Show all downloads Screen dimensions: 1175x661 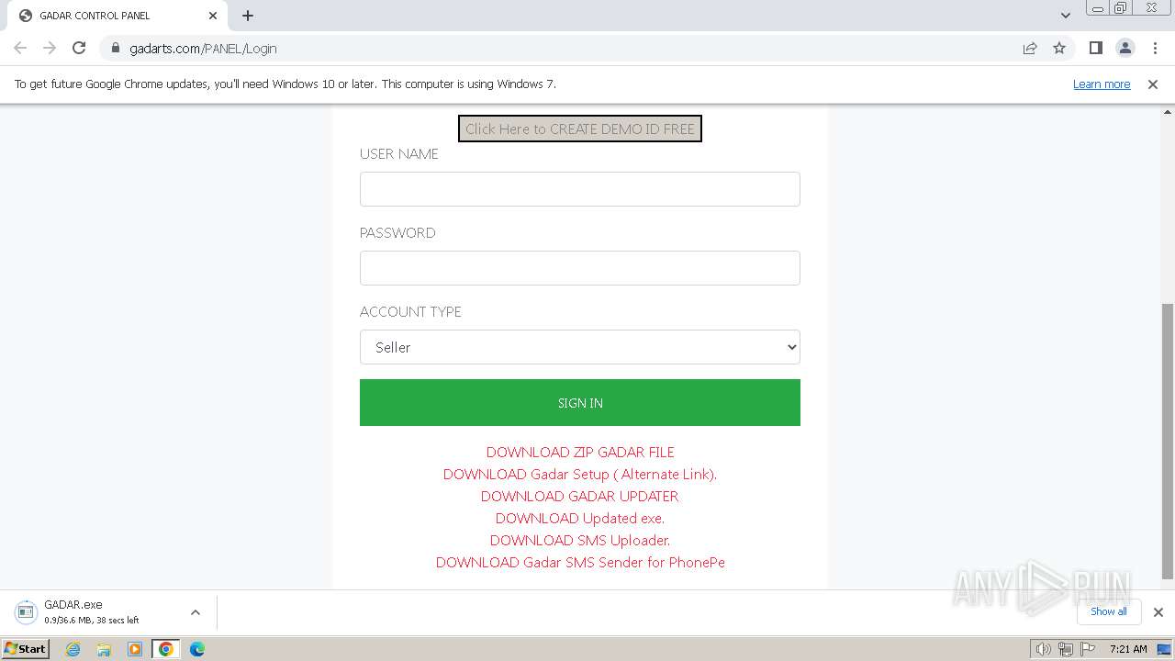point(1109,611)
